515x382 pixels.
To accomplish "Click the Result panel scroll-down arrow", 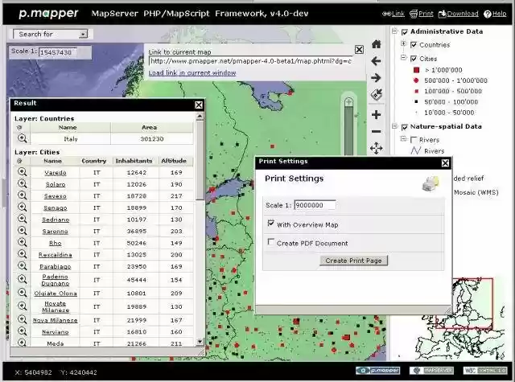I will pos(200,342).
